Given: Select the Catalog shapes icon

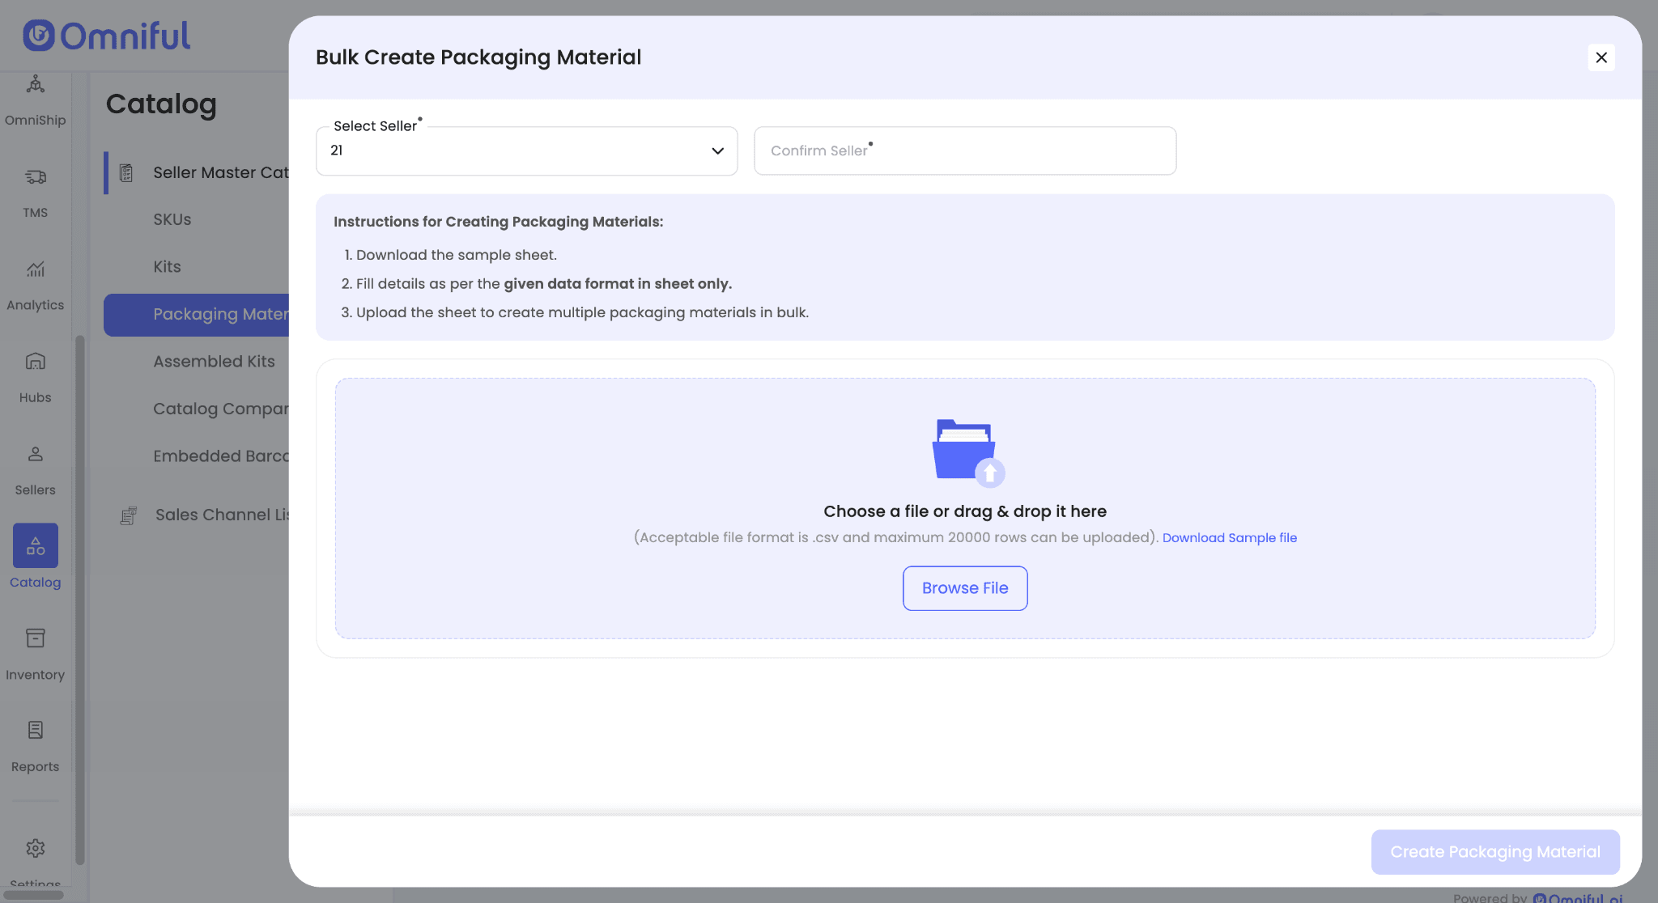Looking at the screenshot, I should [x=35, y=546].
